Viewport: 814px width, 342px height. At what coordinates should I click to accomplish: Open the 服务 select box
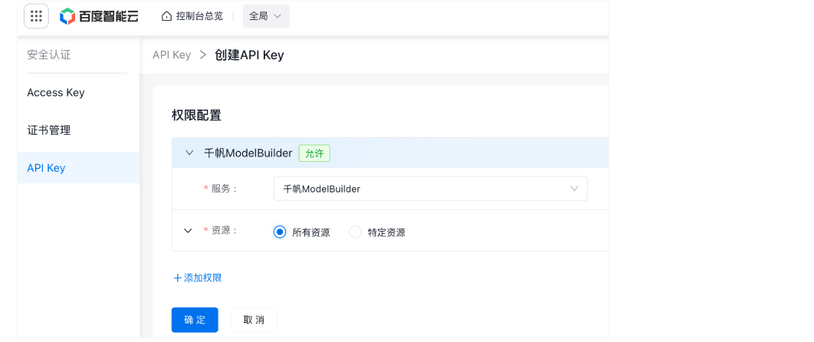tap(430, 189)
